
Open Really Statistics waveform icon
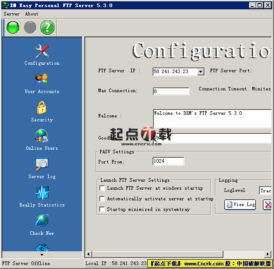(42, 193)
